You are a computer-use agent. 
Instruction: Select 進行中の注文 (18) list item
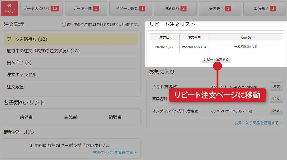click(71, 51)
